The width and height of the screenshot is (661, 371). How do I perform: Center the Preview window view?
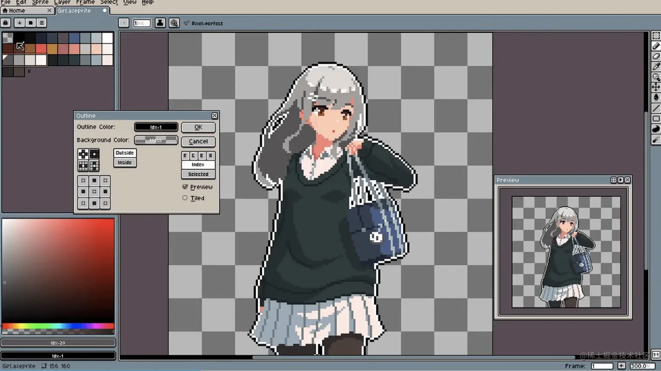[613, 180]
